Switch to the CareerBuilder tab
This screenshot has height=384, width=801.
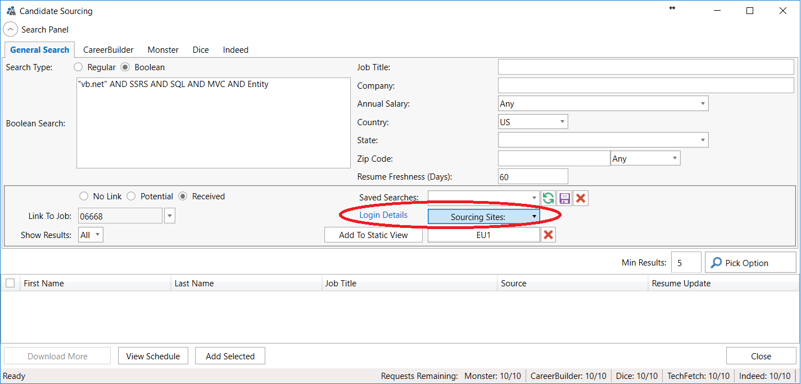[108, 50]
